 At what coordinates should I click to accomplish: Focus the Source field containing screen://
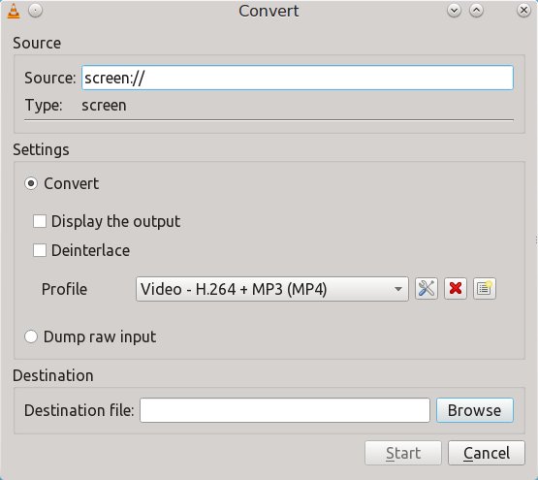coord(298,78)
